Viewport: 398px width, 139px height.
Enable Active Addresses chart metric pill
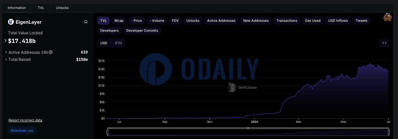221,20
